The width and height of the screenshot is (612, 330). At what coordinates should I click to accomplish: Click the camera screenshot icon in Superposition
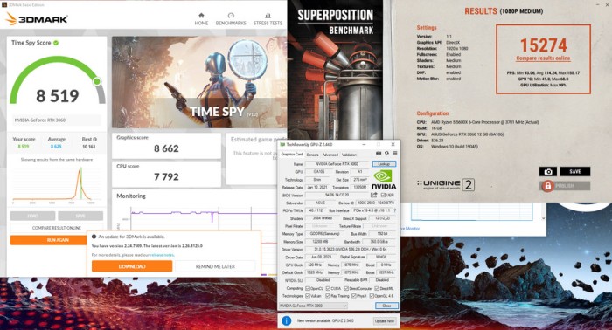pos(548,171)
